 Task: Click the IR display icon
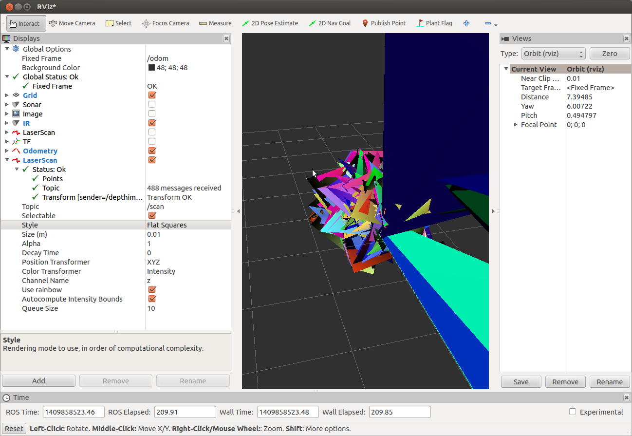tap(16, 123)
